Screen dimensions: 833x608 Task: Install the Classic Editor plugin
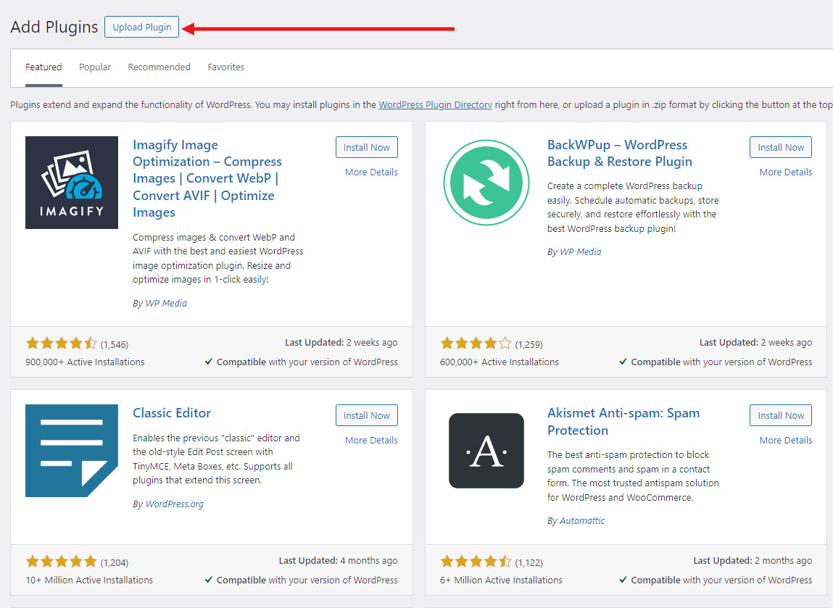click(x=367, y=415)
